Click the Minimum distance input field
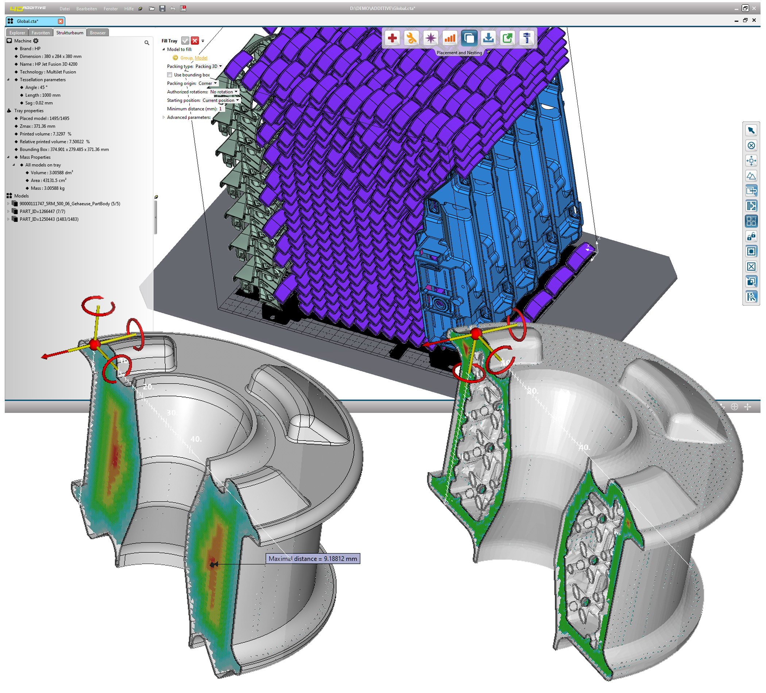Image resolution: width=766 pixels, height=693 pixels. (x=221, y=109)
